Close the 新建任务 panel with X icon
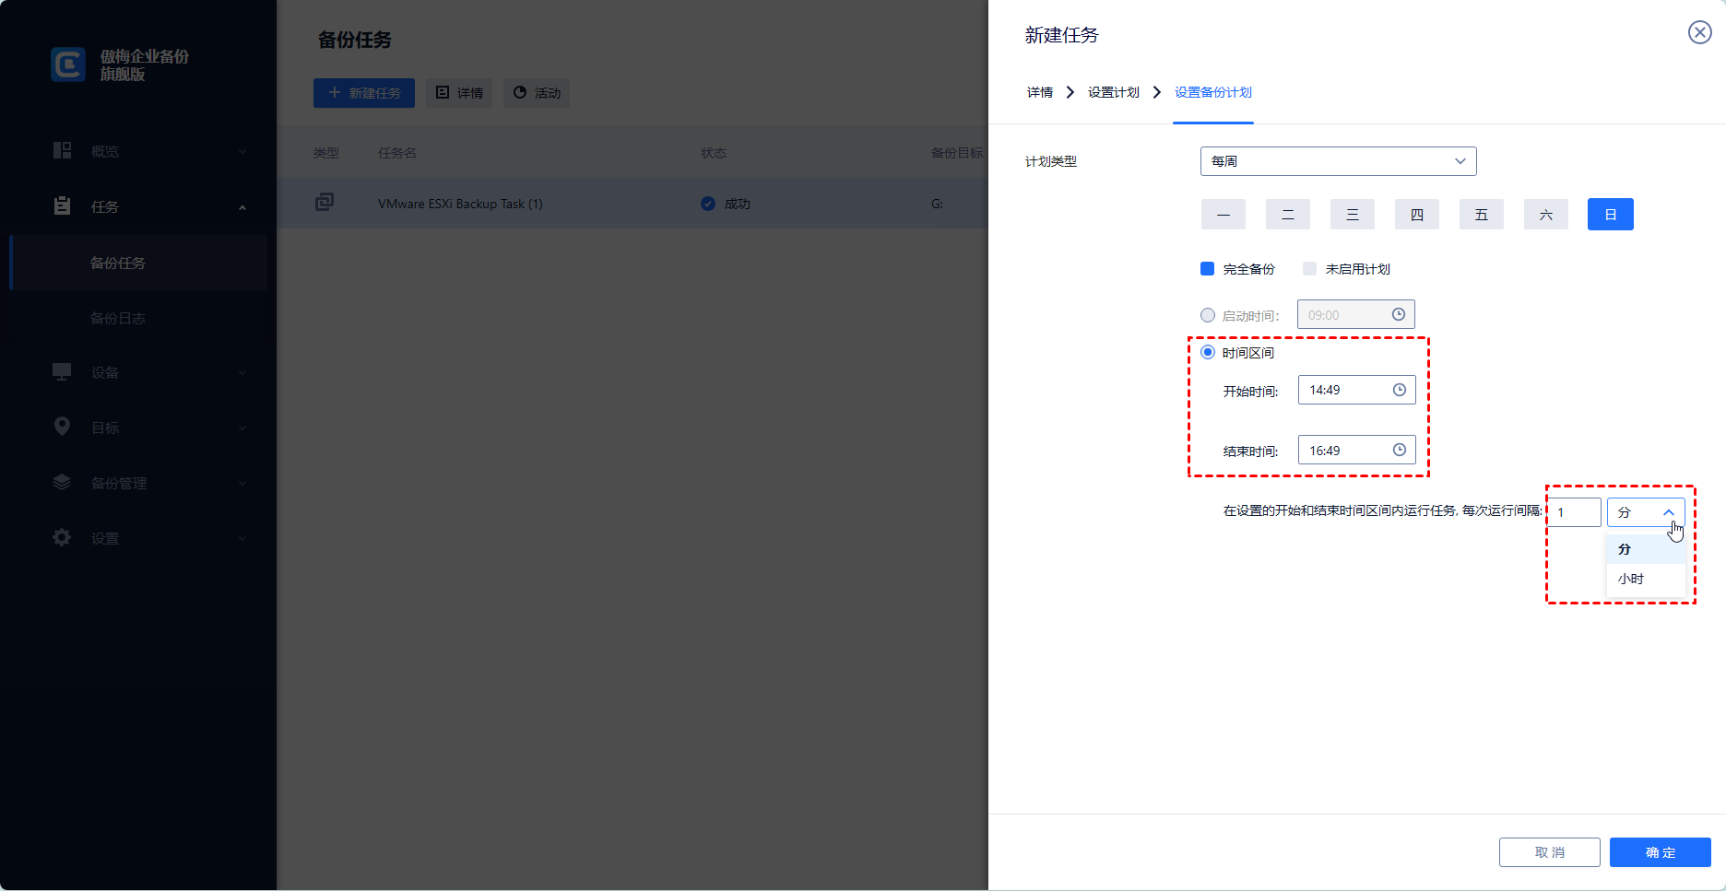This screenshot has height=891, width=1726. (x=1699, y=33)
